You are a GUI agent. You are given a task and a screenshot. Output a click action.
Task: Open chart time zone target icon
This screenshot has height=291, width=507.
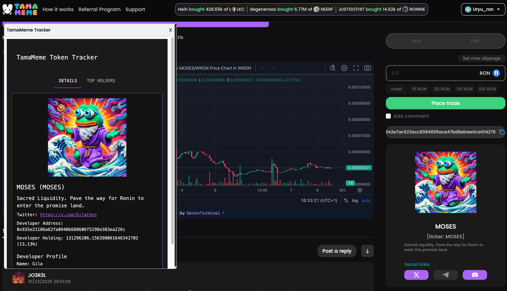[x=360, y=190]
